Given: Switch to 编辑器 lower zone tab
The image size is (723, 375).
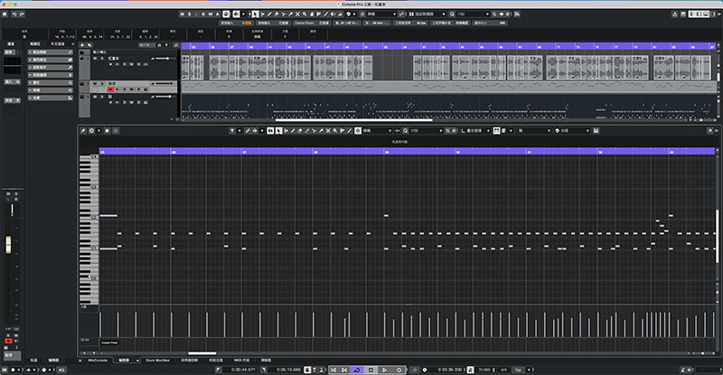Looking at the screenshot, I should [125, 361].
